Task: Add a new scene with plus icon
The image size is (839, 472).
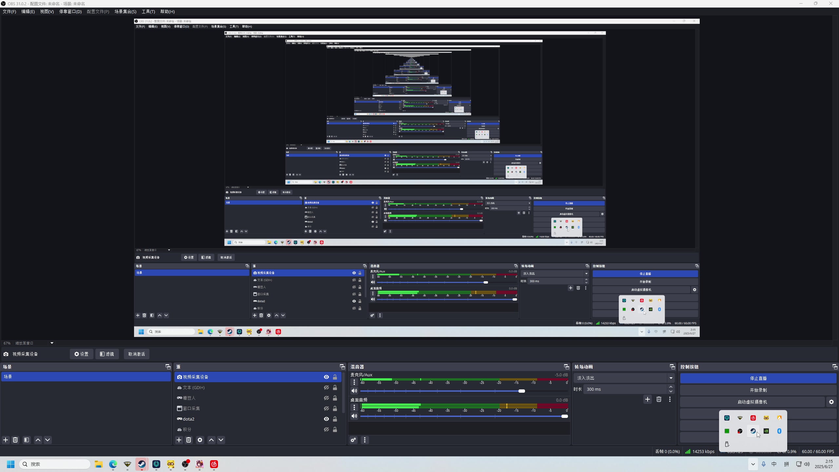Action: click(x=6, y=440)
